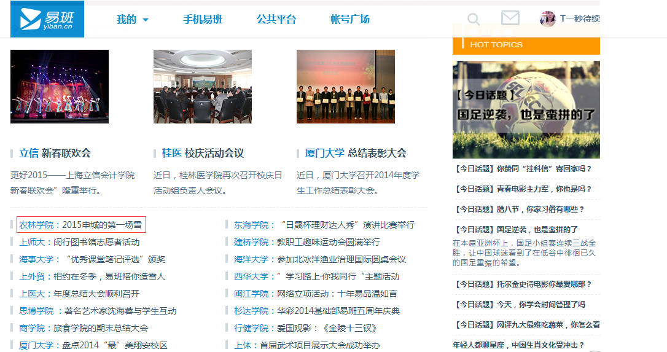667x352 pixels.
Task: Open the conference room meeting photo
Action: [x=203, y=87]
